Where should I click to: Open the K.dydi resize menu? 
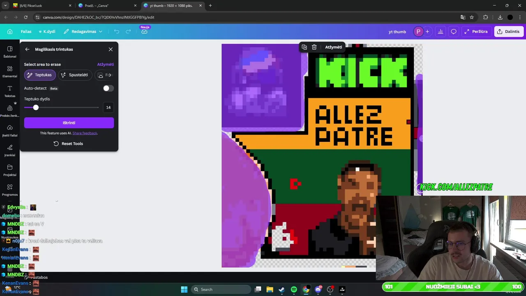[47, 32]
